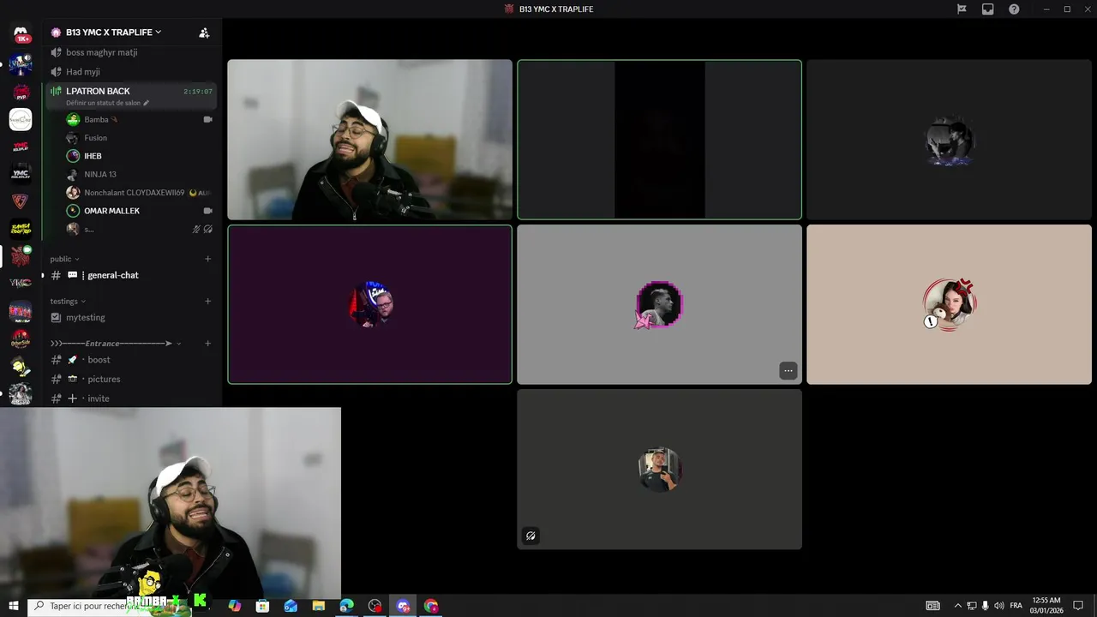
Task: Open Discord from the Windows taskbar
Action: click(403, 606)
